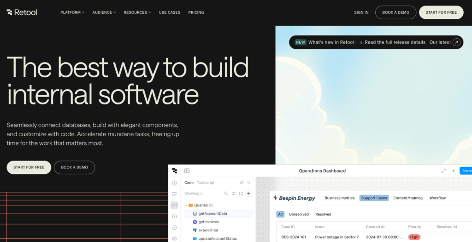Click the Priority column header

tap(414, 227)
